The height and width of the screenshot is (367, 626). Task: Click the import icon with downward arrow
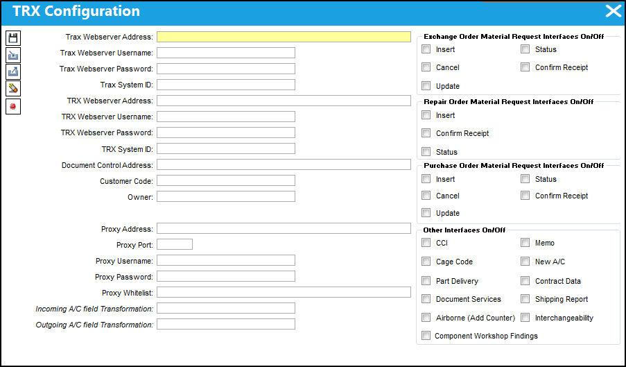click(x=13, y=55)
